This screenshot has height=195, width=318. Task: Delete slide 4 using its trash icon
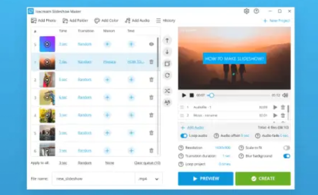click(x=151, y=115)
